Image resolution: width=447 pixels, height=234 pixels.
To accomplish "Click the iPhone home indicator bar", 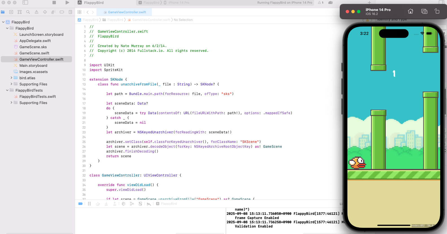I will (394, 225).
